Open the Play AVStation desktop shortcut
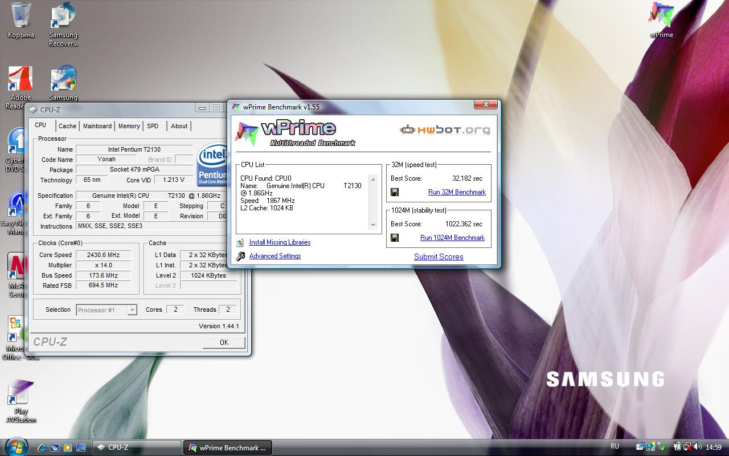This screenshot has height=456, width=729. click(21, 401)
